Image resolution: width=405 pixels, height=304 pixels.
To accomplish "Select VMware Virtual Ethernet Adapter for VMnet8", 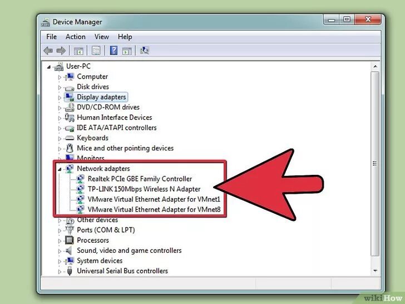I will tap(154, 209).
